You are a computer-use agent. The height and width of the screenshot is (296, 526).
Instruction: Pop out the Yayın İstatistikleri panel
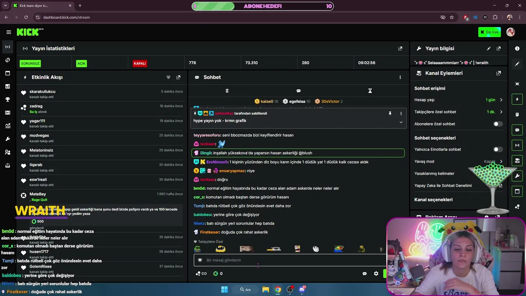(x=400, y=49)
